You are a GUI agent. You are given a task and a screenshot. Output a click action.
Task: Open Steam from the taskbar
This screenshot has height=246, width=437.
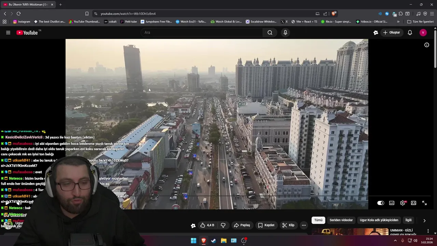coord(213,241)
